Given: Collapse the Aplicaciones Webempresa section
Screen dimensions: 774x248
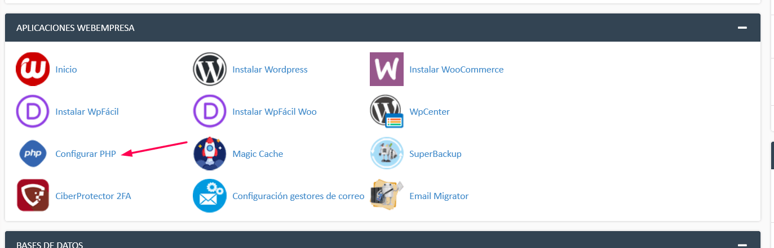Looking at the screenshot, I should tap(742, 28).
